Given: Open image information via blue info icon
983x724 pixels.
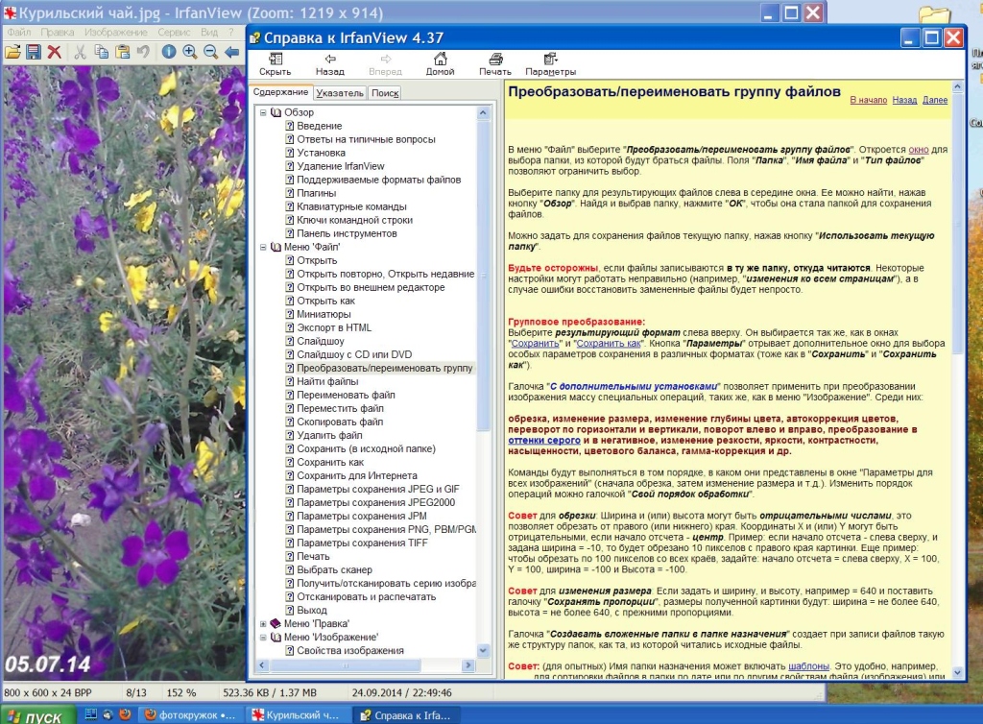Looking at the screenshot, I should (169, 52).
